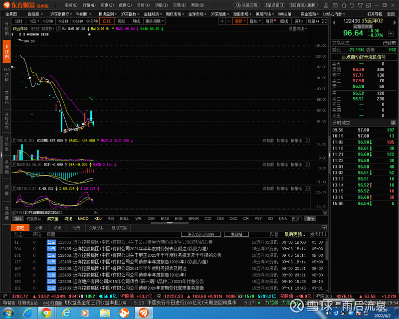Go to previous stock arrow
This screenshot has width=399, height=319.
pyautogui.click(x=334, y=22)
